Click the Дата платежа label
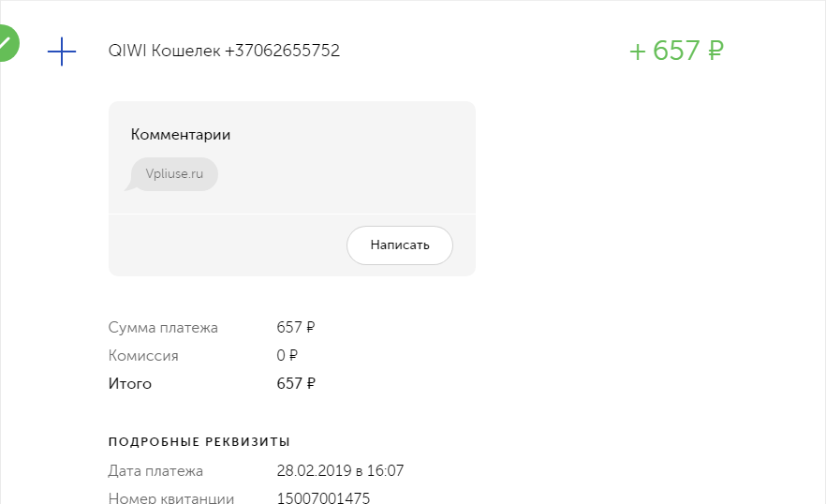 pos(155,471)
